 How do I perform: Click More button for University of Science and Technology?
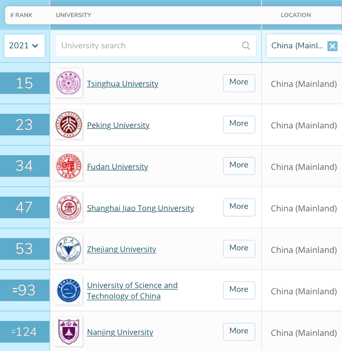pyautogui.click(x=239, y=290)
